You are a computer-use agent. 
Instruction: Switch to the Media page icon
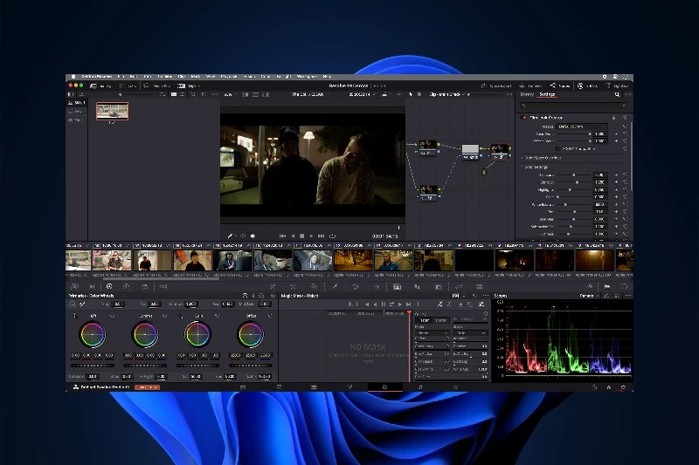(x=243, y=387)
